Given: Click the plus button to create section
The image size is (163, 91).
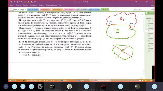Looking at the screenshot, I should pos(118,10).
